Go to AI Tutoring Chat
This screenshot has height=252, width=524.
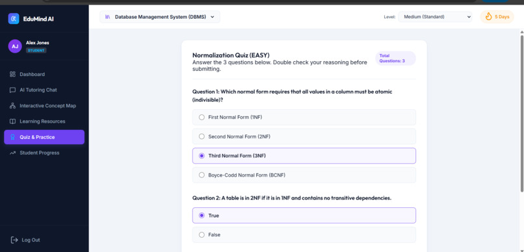(44, 90)
